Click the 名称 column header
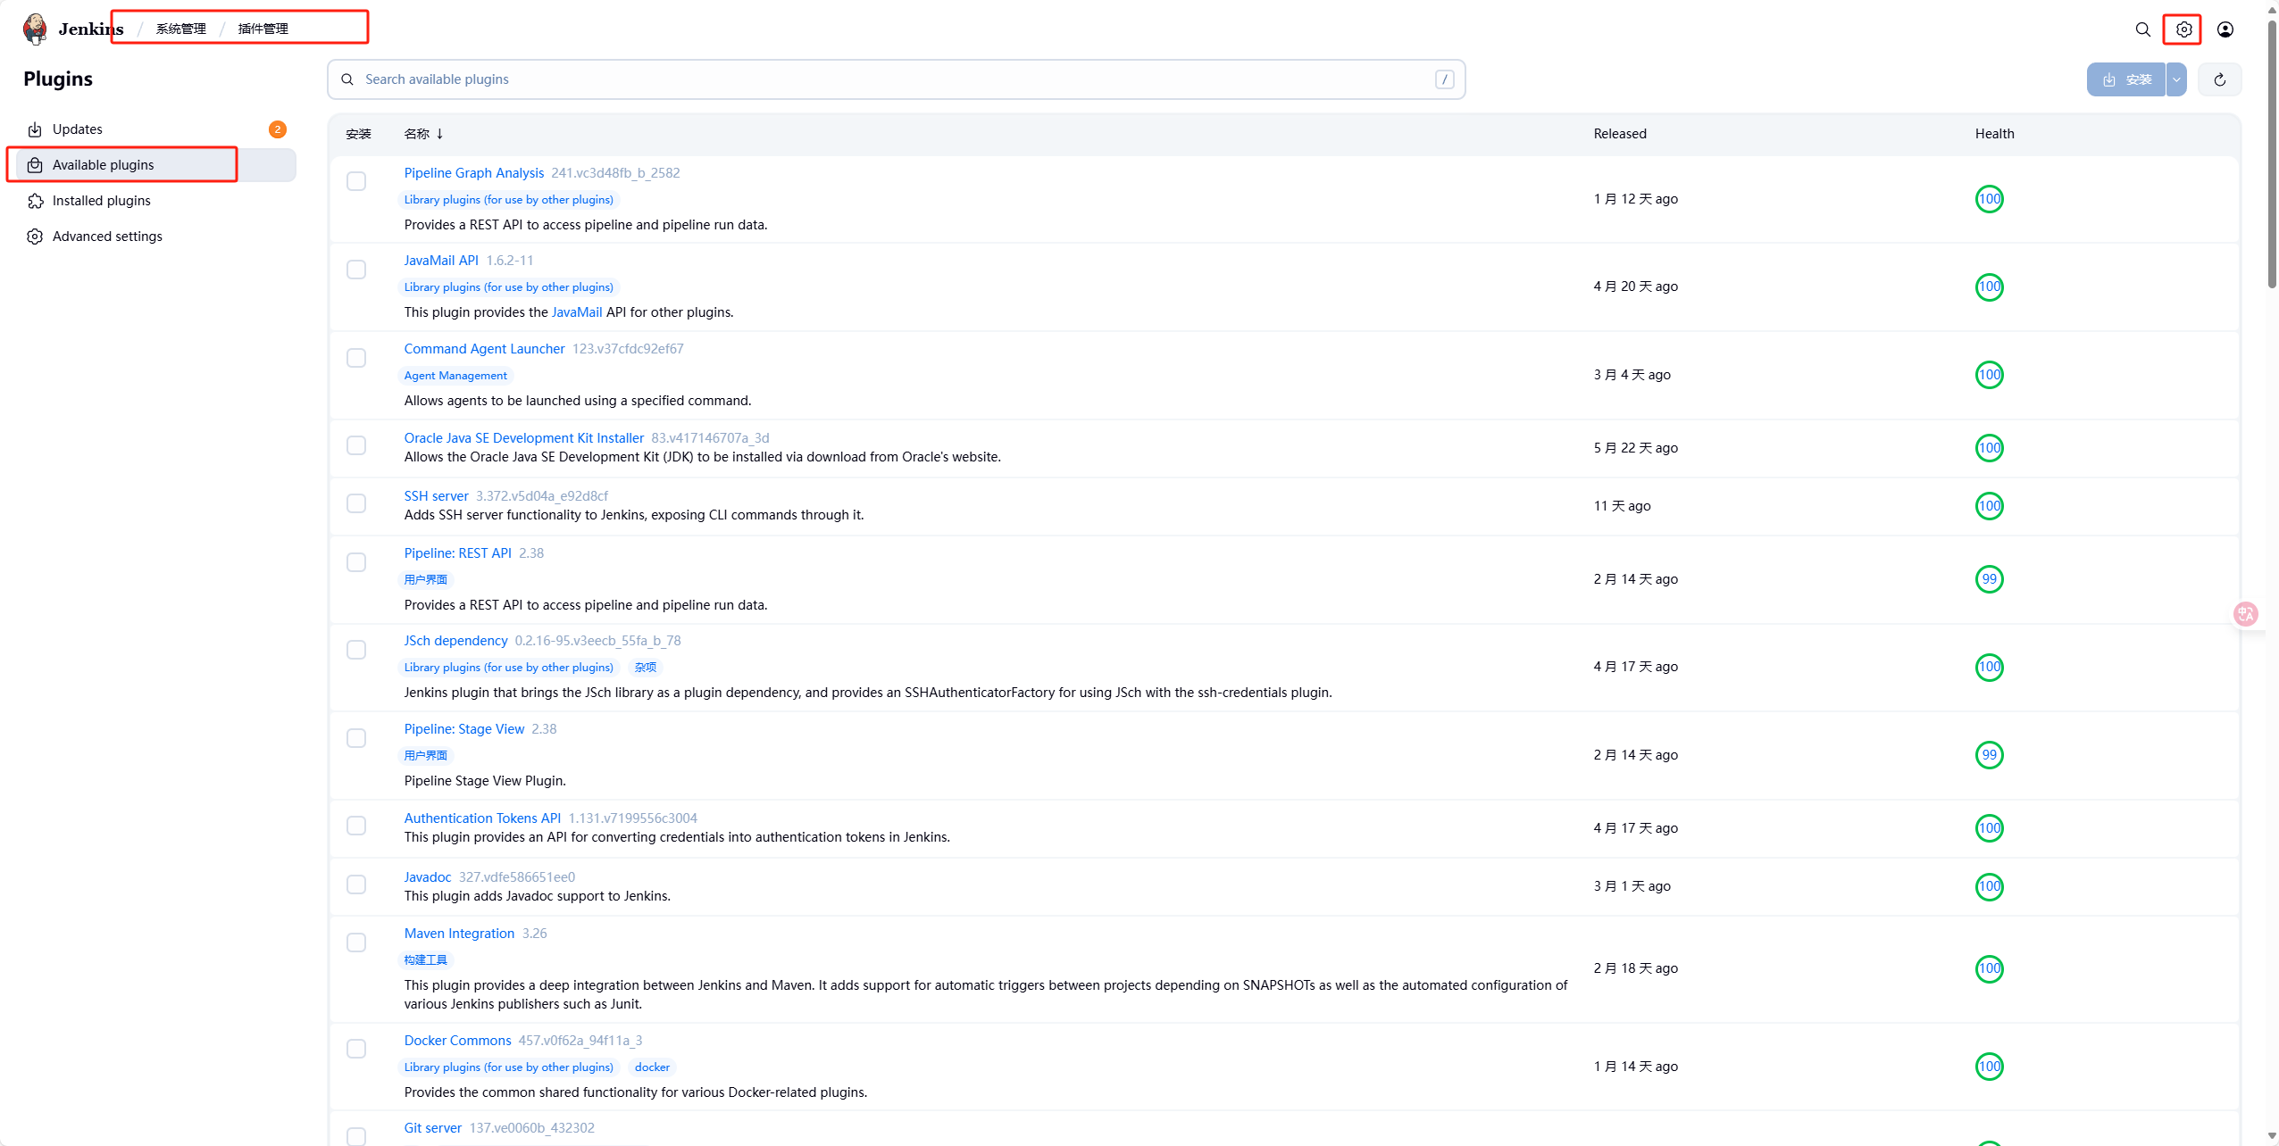This screenshot has height=1146, width=2279. pyautogui.click(x=416, y=134)
